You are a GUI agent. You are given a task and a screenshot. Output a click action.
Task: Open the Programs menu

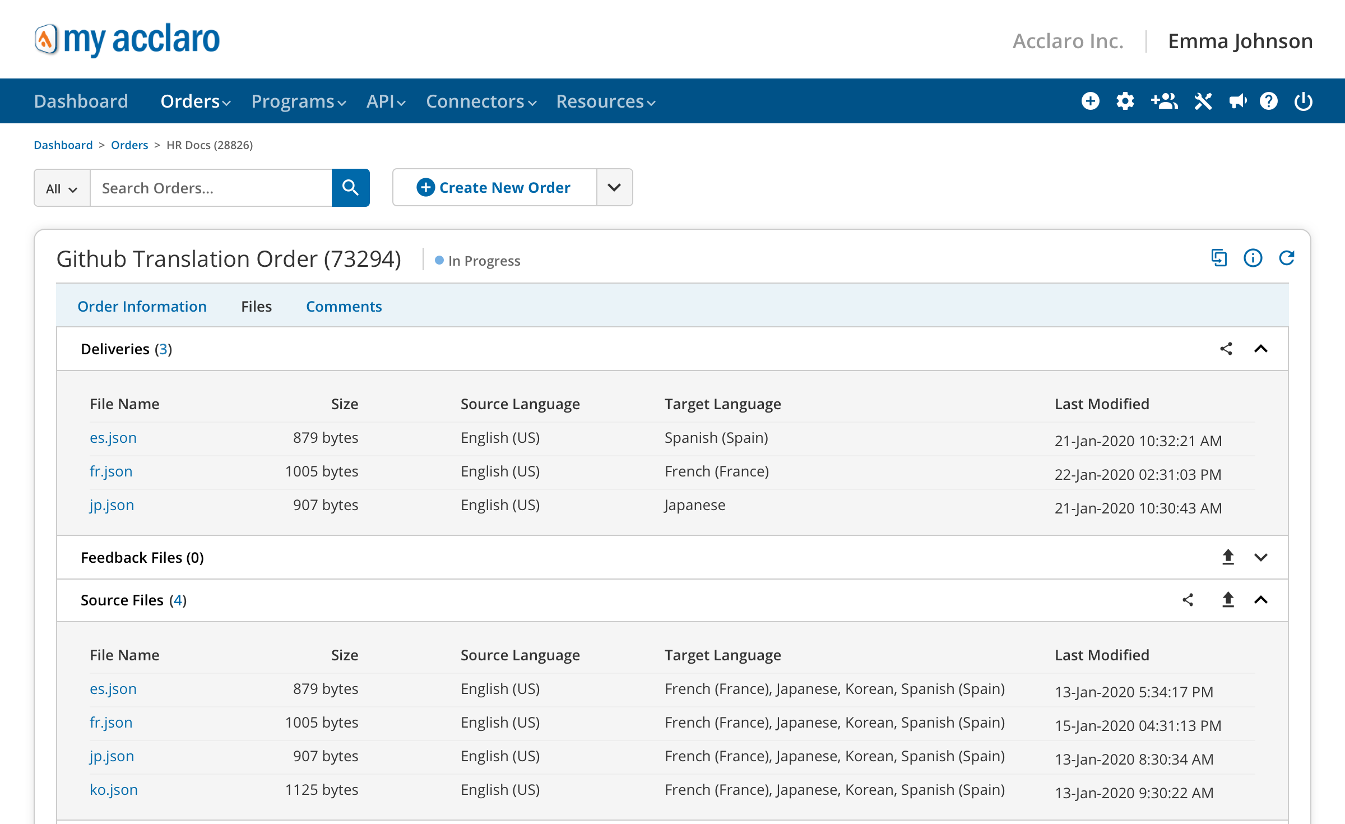coord(298,101)
